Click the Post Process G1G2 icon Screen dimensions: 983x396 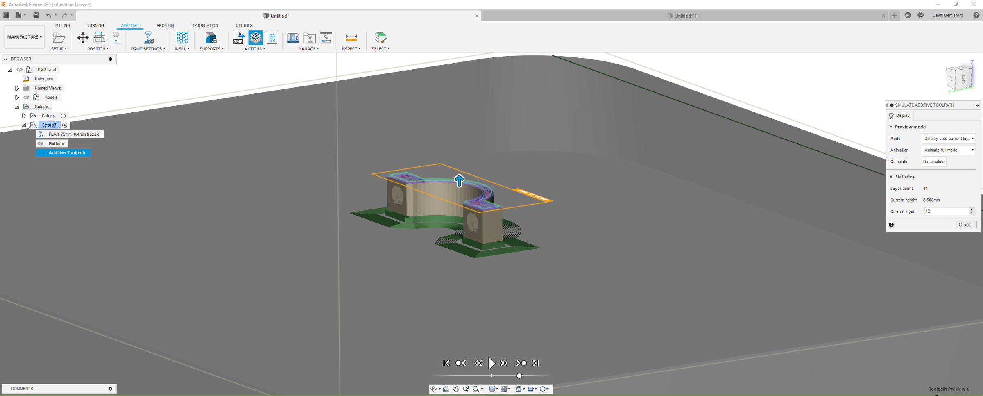pyautogui.click(x=272, y=38)
